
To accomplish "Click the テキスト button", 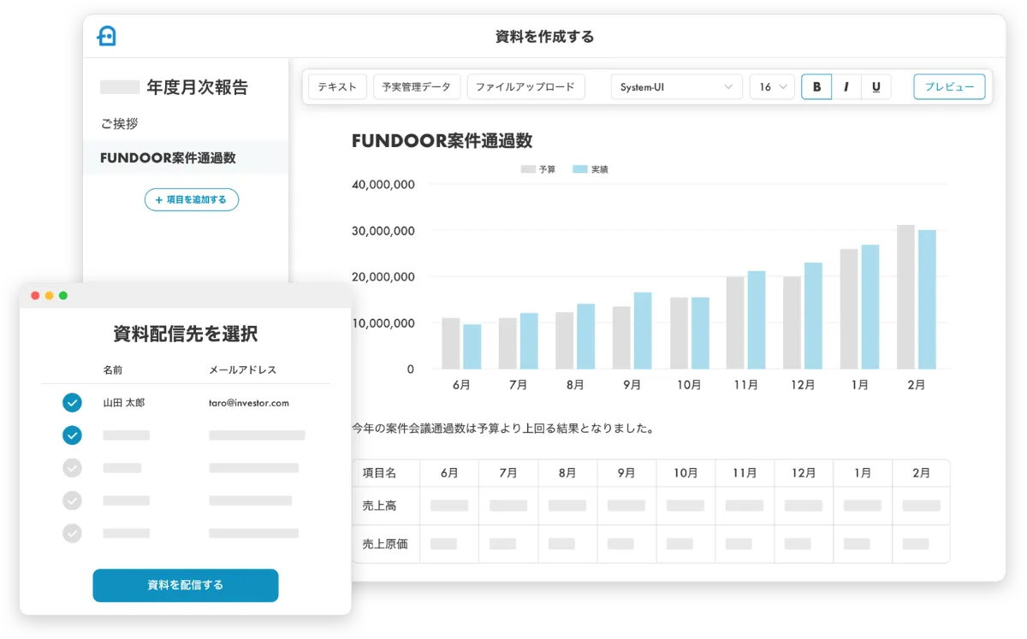I will click(x=337, y=86).
